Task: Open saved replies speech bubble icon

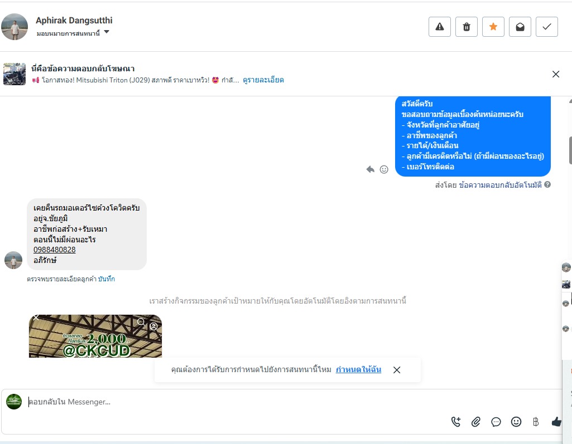Action: point(496,422)
